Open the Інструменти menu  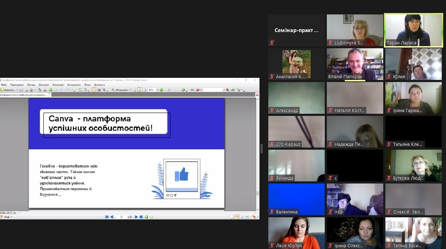point(74,85)
